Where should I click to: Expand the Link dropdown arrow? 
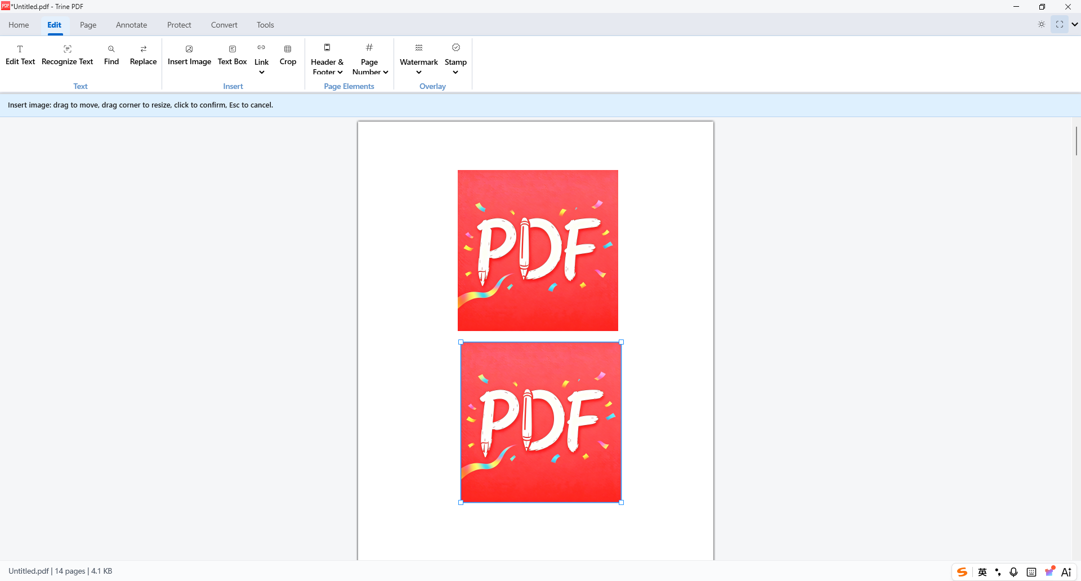click(262, 72)
